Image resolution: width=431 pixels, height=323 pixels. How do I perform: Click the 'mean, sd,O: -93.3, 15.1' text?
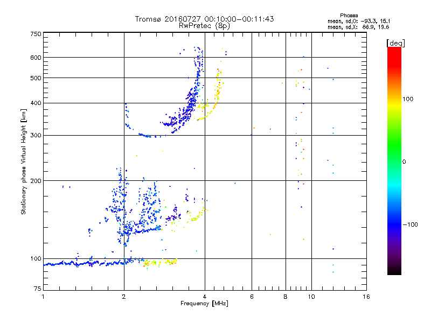(359, 21)
